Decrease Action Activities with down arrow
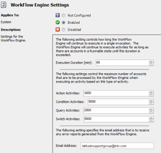161x153 pixels. pos(151,95)
